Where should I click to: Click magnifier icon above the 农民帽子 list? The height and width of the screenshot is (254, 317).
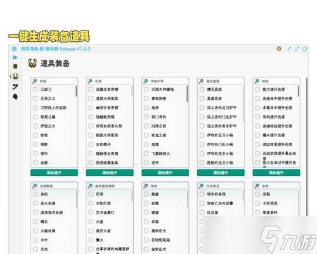(90, 81)
